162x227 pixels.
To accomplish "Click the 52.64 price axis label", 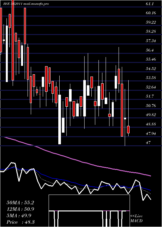I will click(151, 87).
